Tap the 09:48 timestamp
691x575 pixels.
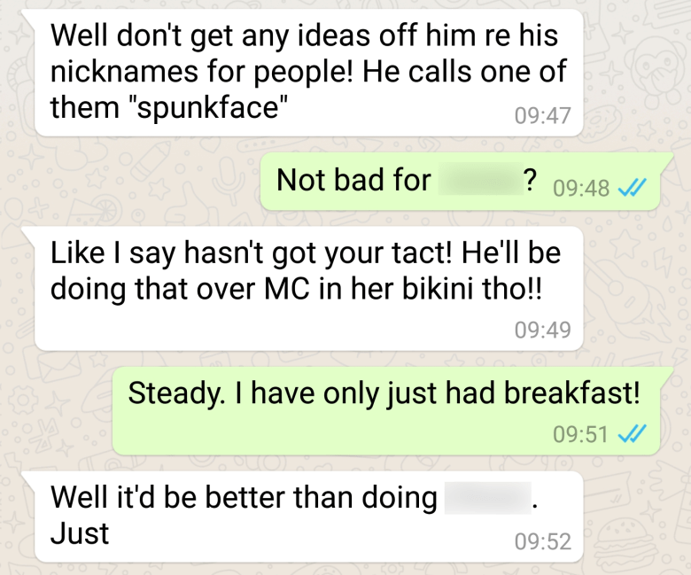581,188
